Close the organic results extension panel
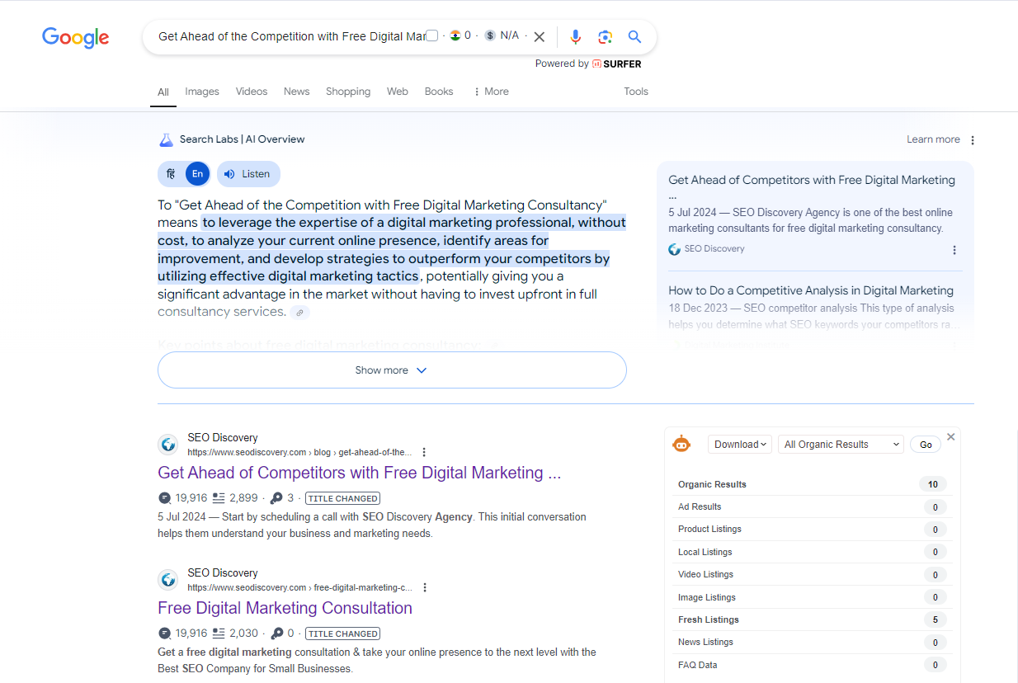The image size is (1018, 683). [950, 437]
